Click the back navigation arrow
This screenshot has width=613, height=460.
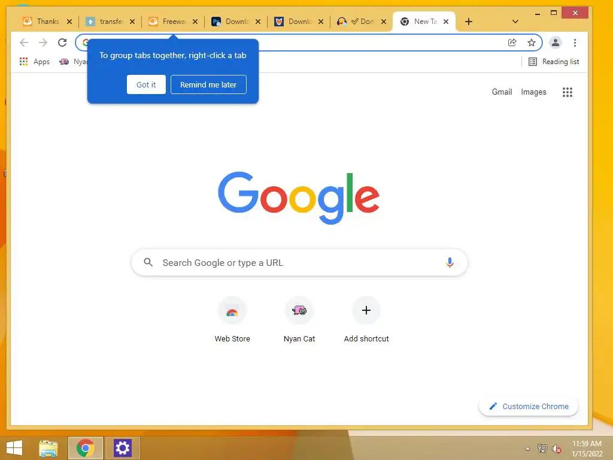[24, 43]
